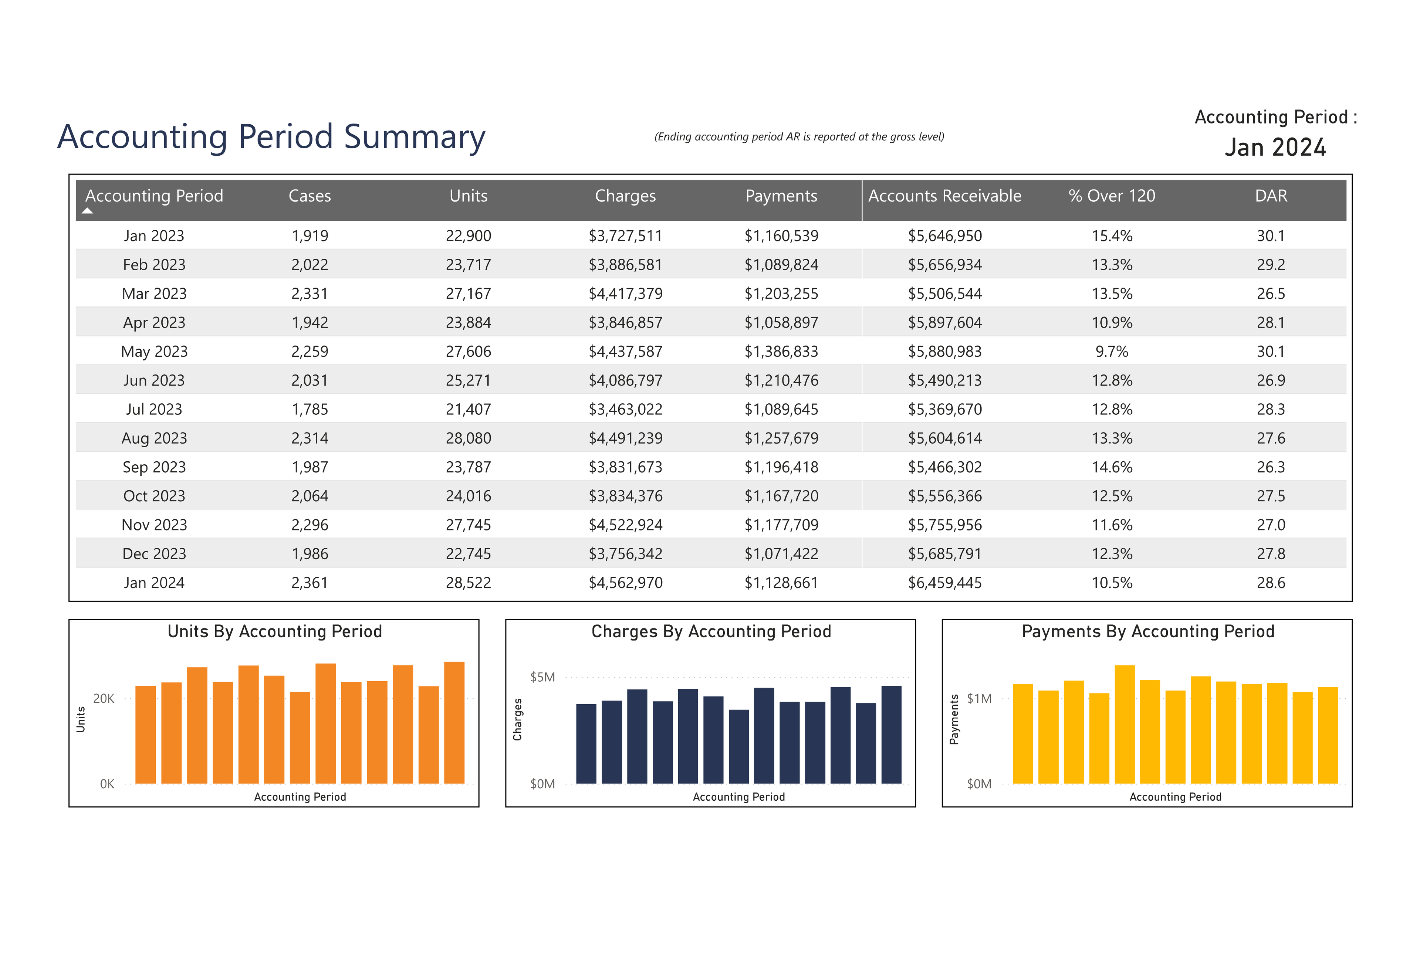
Task: Click payments value $1,386,833
Action: 781,351
